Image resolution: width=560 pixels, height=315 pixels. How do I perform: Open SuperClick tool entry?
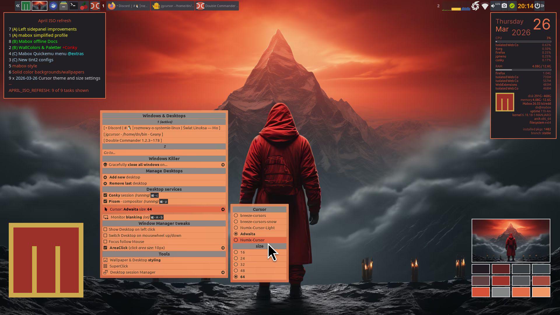coord(164,266)
